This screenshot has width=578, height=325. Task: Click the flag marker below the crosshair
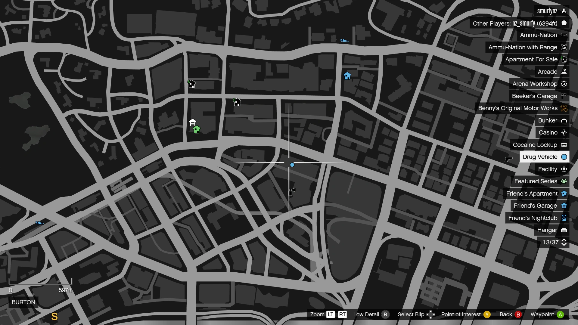click(x=292, y=191)
